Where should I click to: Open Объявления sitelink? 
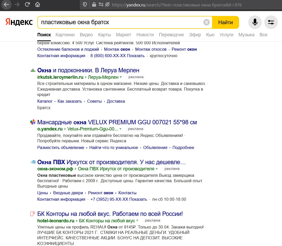pyautogui.click(x=155, y=147)
